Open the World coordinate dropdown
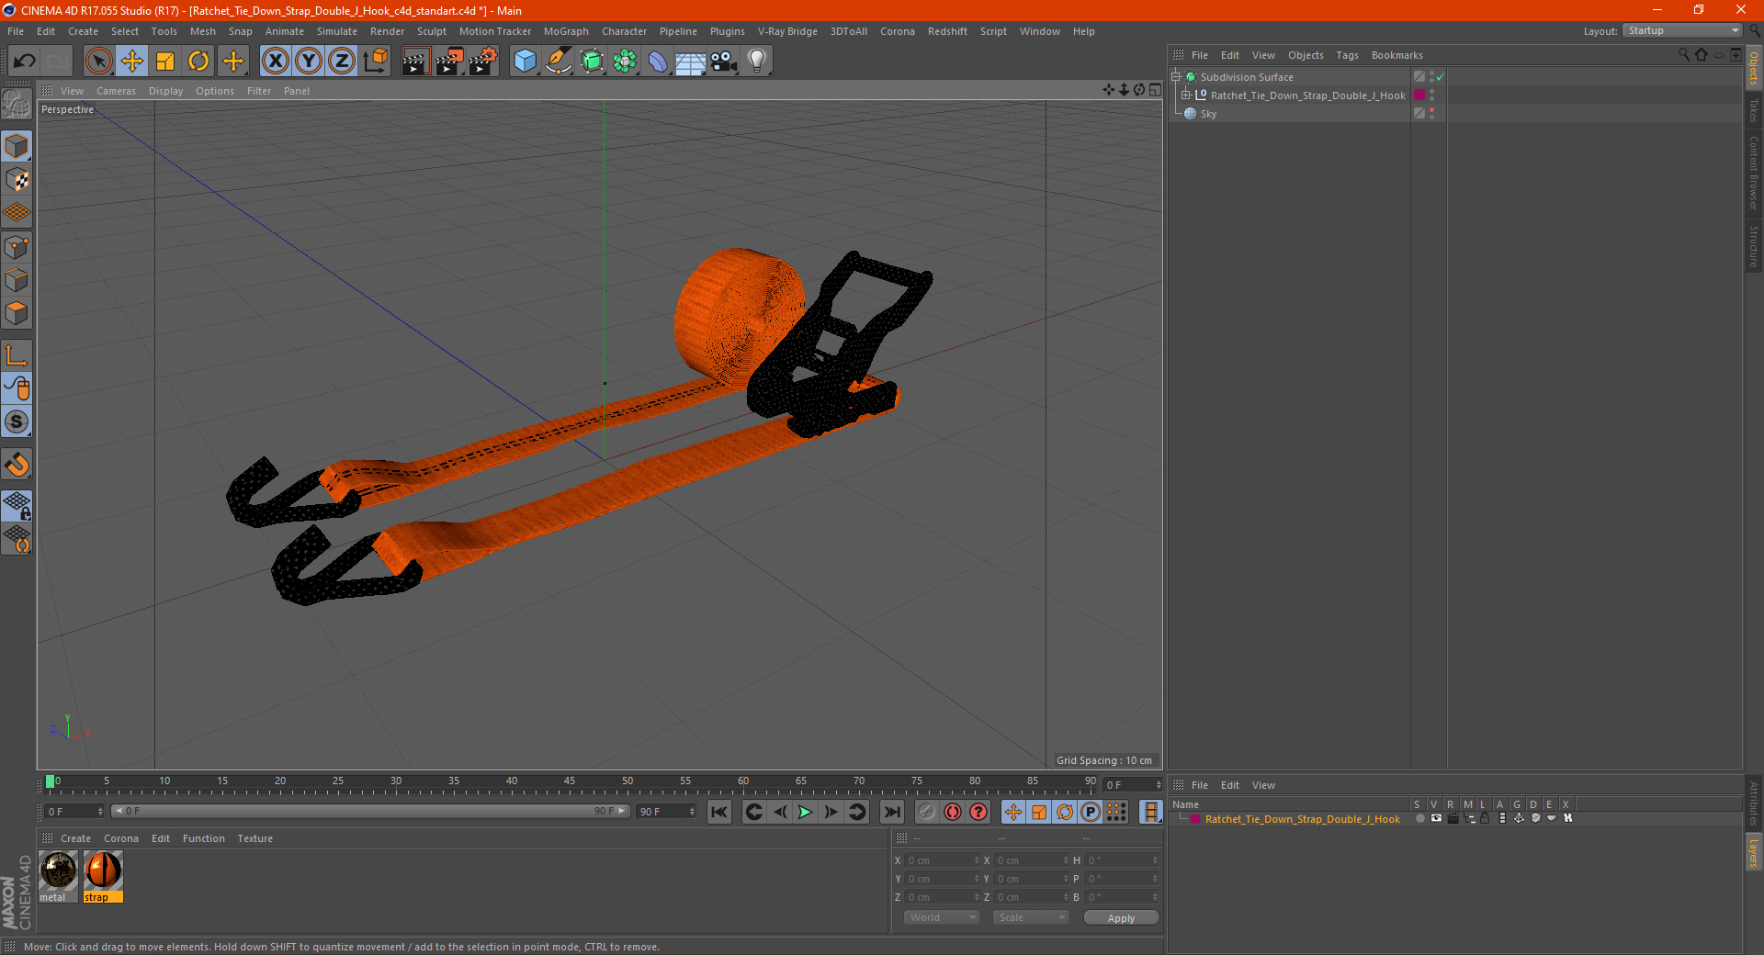This screenshot has width=1764, height=955. click(x=942, y=917)
